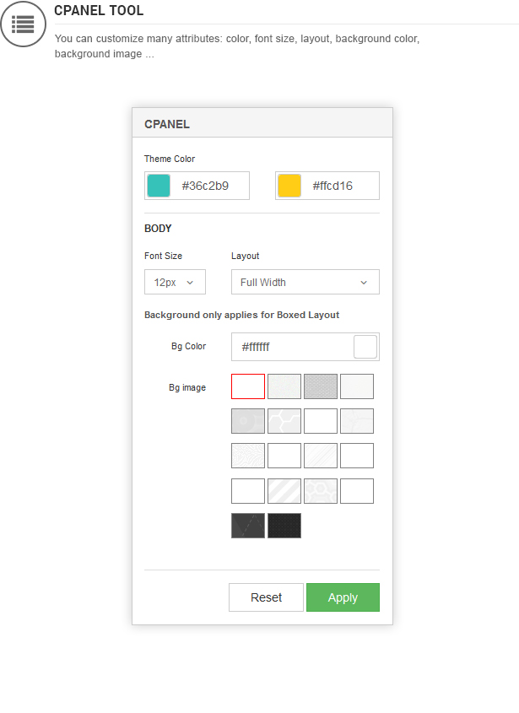Expand the Full Width Layout dropdown
Viewport: 519px width, 713px height.
(305, 282)
